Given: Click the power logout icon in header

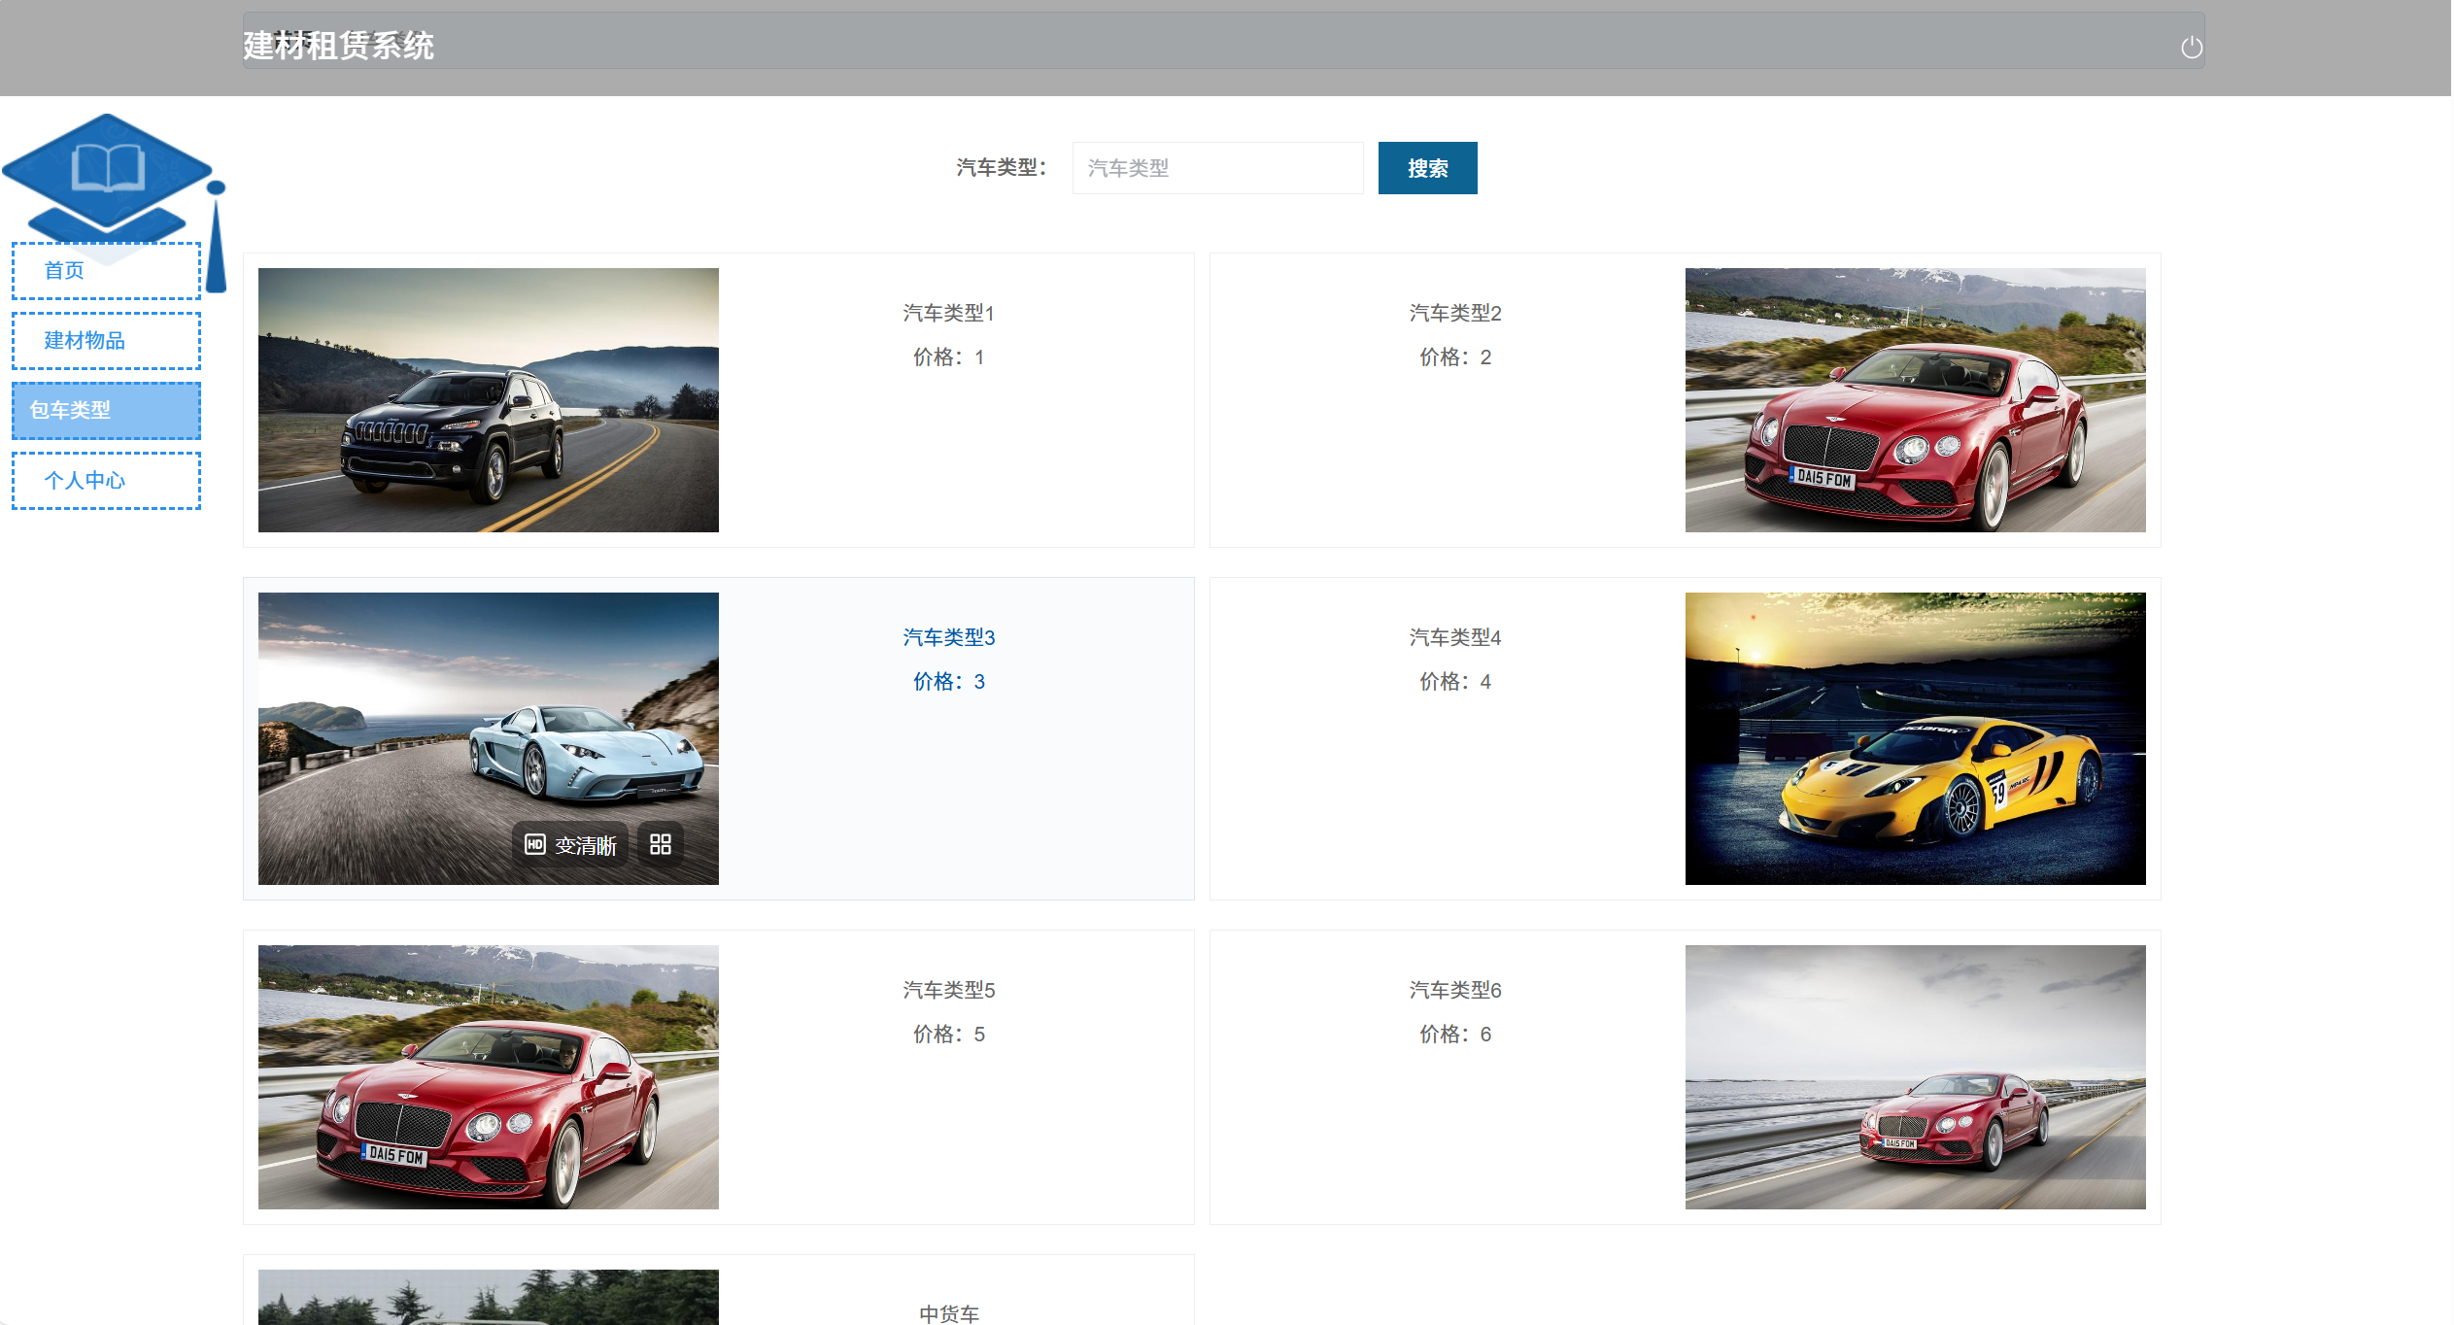Looking at the screenshot, I should [x=2191, y=48].
